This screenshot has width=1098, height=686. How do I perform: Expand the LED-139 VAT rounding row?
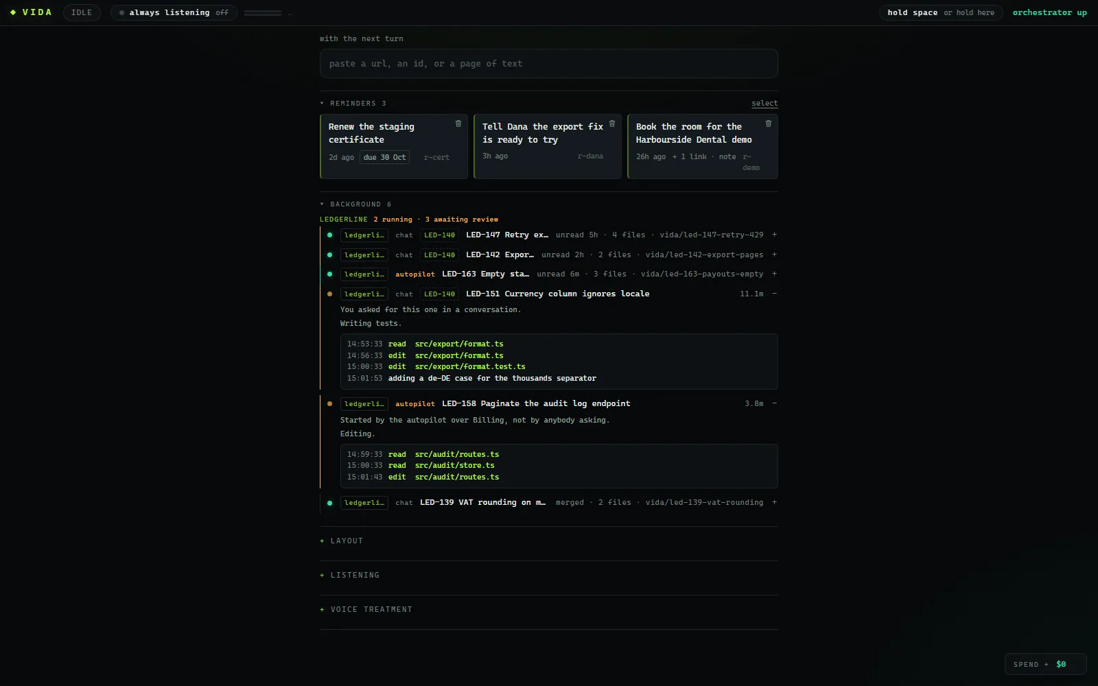tap(775, 502)
